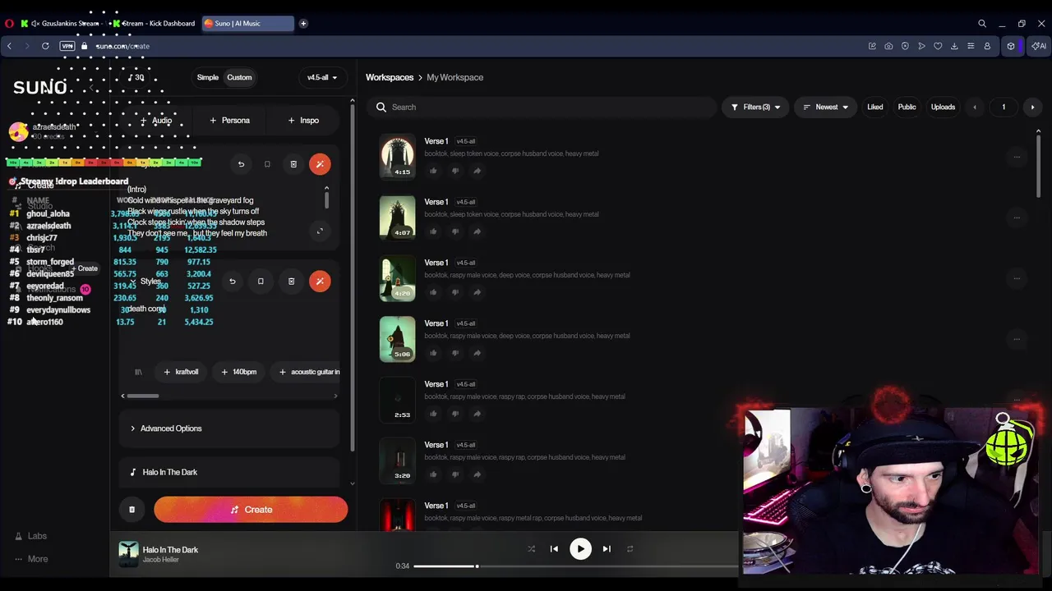Open browser downloads panel

pyautogui.click(x=954, y=46)
